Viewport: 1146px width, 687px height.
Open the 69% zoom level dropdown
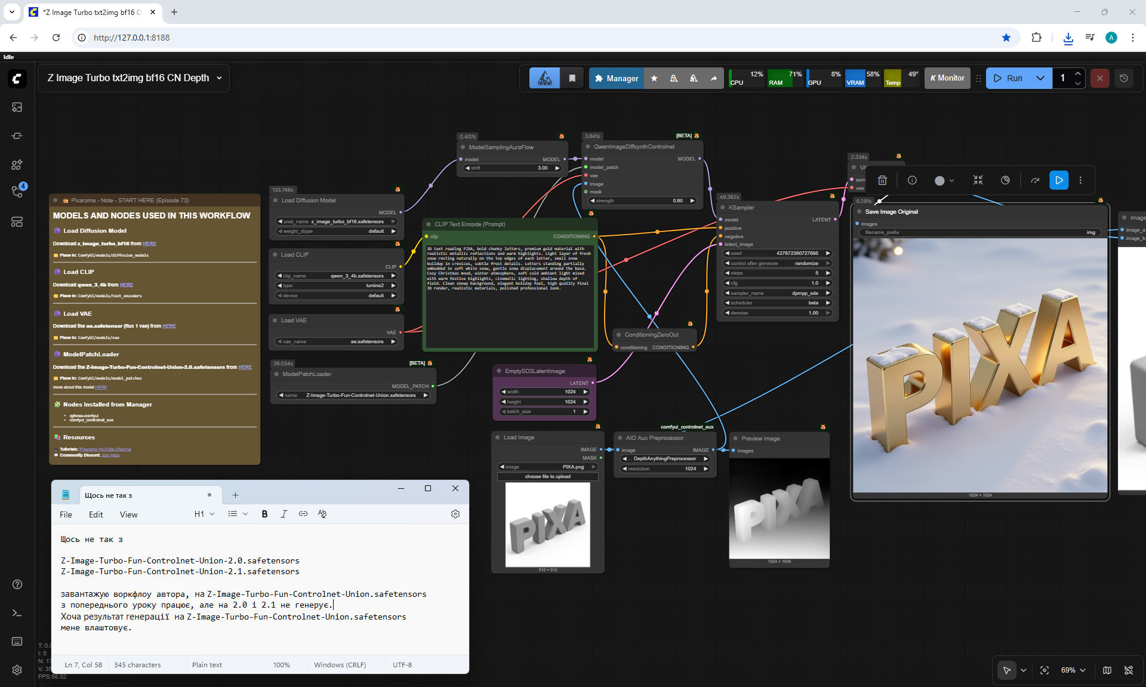pos(1073,670)
